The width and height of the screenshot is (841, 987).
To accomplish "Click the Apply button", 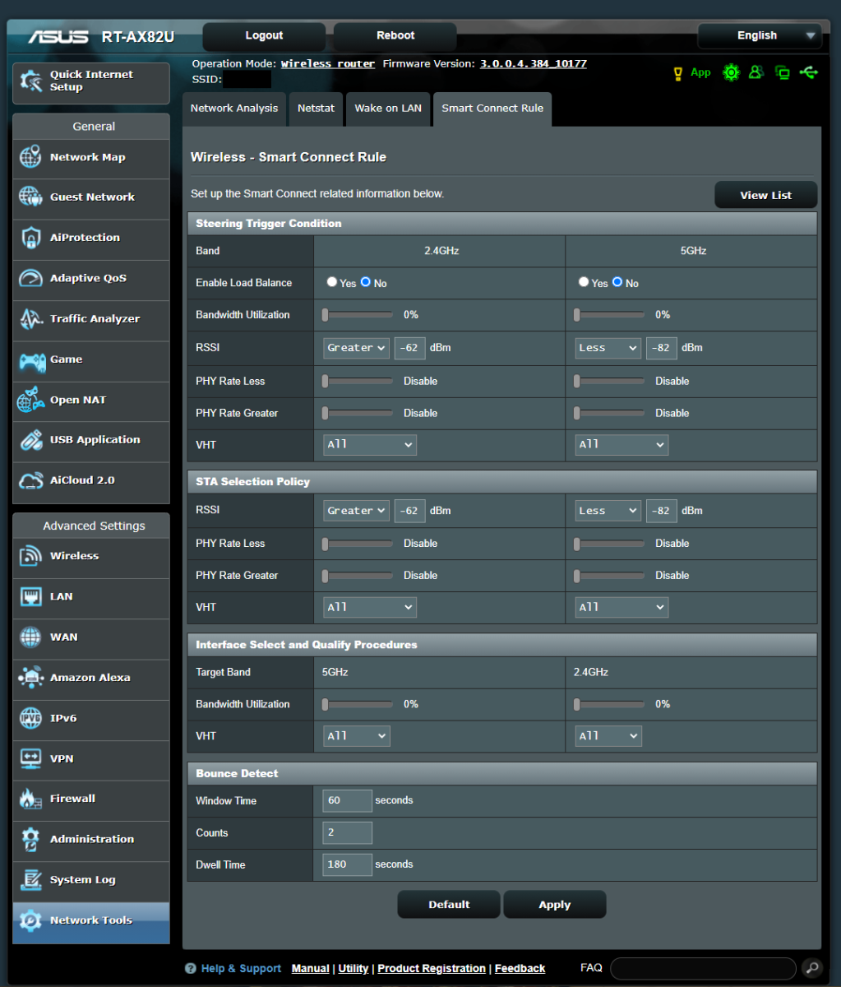I will 555,905.
